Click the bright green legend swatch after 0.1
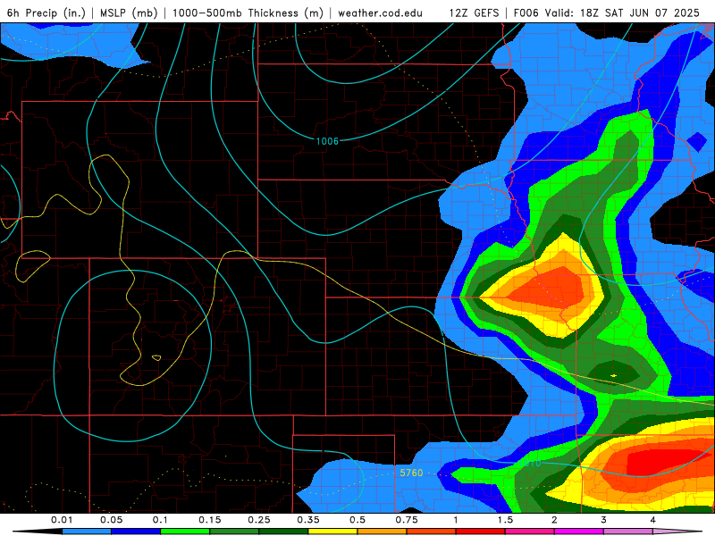This screenshot has width=715, height=536. 185,532
